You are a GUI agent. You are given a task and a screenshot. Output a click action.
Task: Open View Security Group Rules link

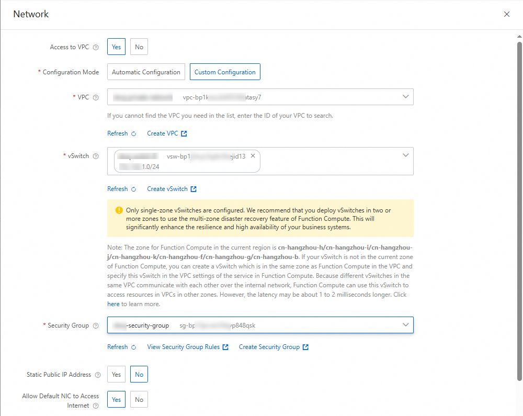click(184, 347)
